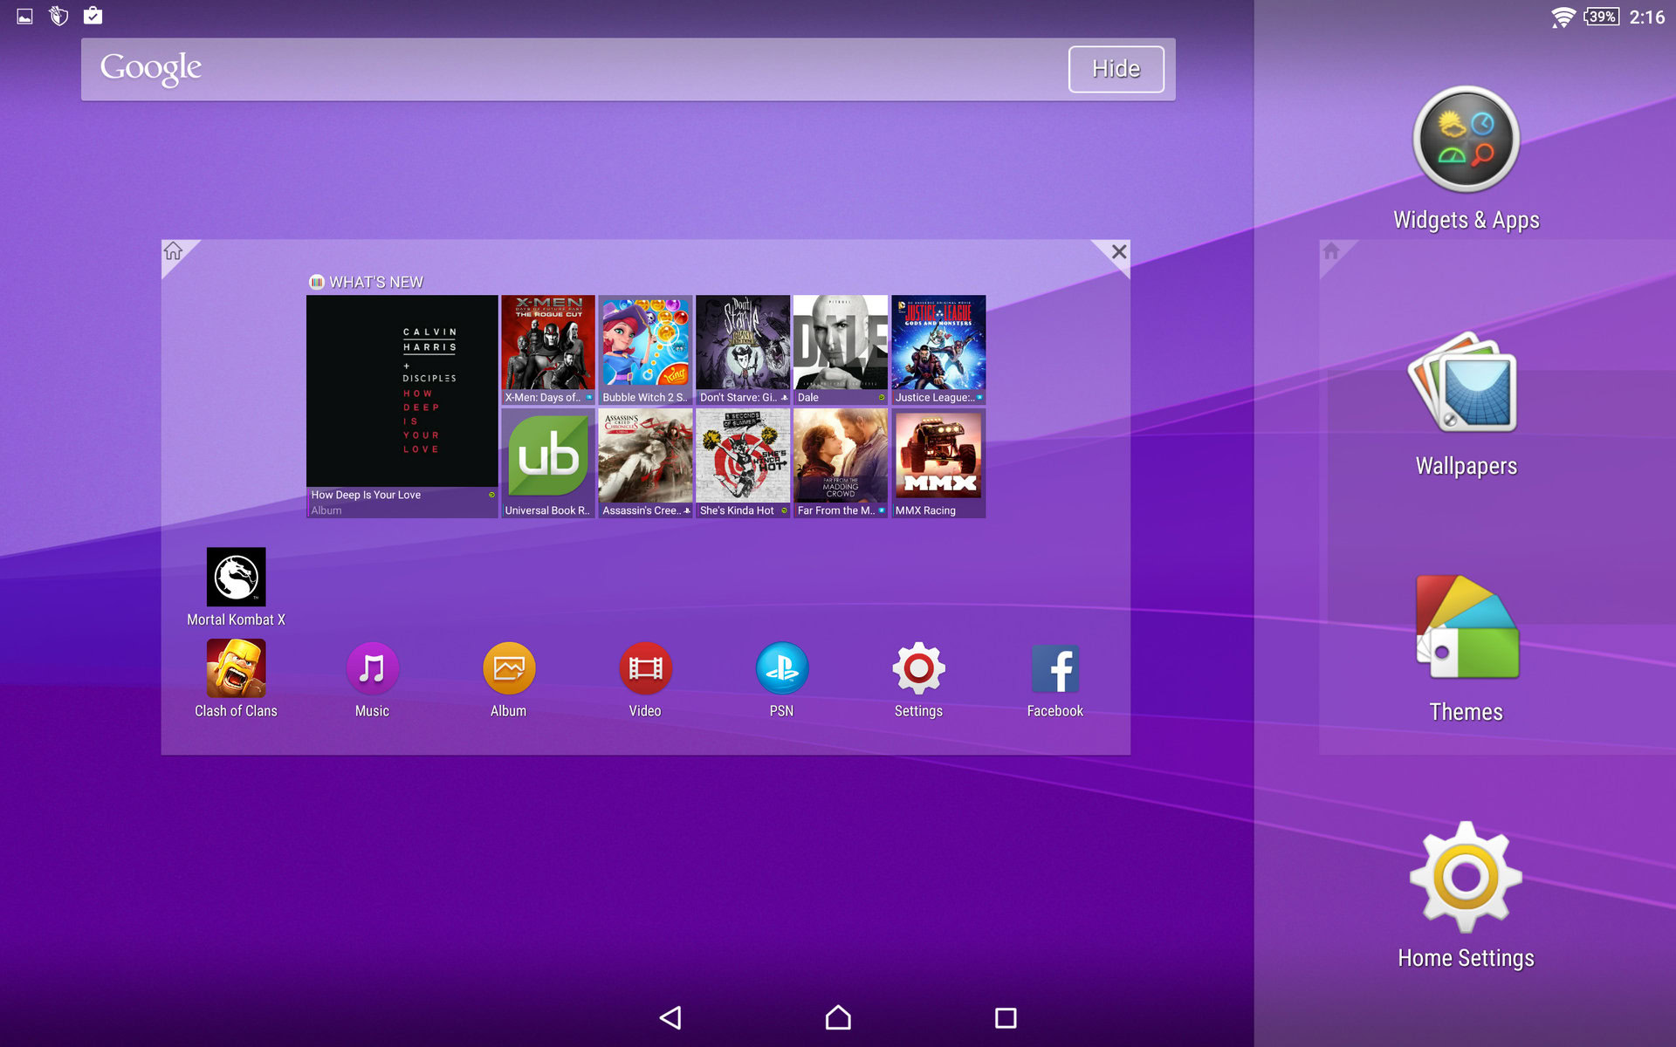Open the PSN PlayStation app

coord(781,669)
